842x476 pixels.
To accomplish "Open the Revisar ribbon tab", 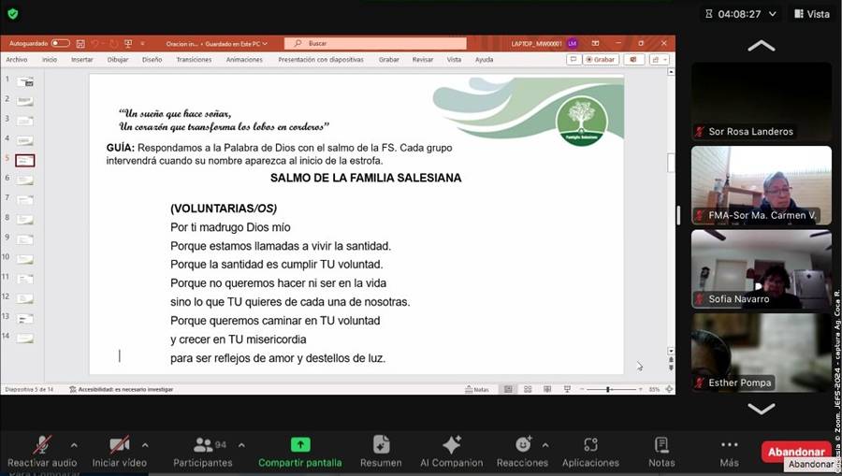I will point(423,60).
